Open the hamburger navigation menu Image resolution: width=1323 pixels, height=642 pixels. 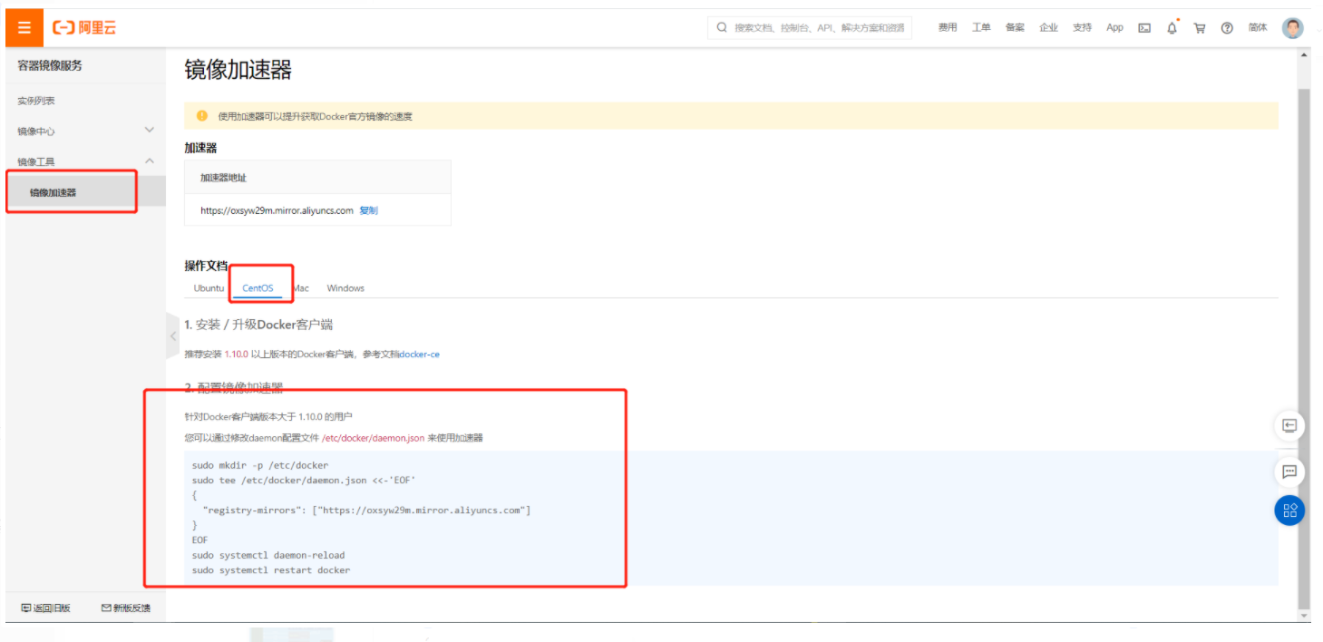[x=24, y=28]
